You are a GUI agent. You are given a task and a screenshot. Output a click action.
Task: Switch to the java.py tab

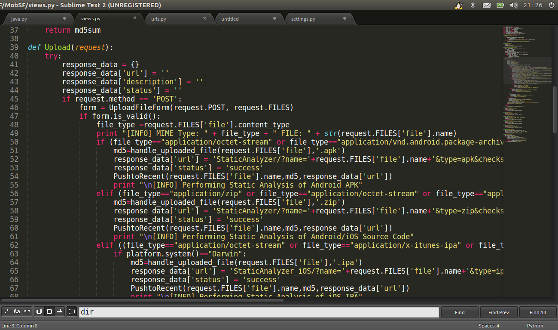38,19
